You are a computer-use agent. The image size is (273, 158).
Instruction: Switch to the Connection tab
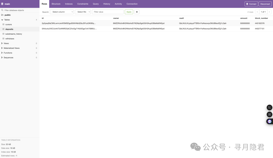coord(132,4)
